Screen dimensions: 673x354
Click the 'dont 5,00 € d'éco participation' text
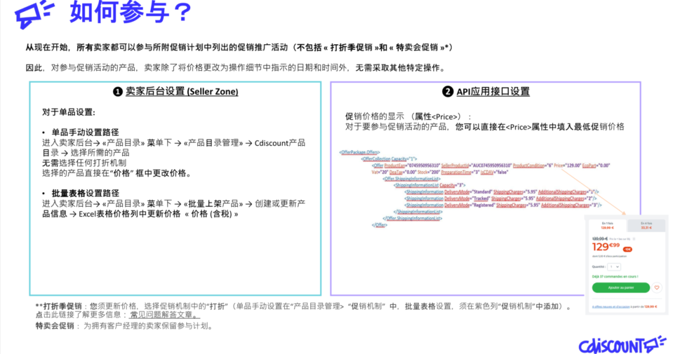tap(609, 256)
